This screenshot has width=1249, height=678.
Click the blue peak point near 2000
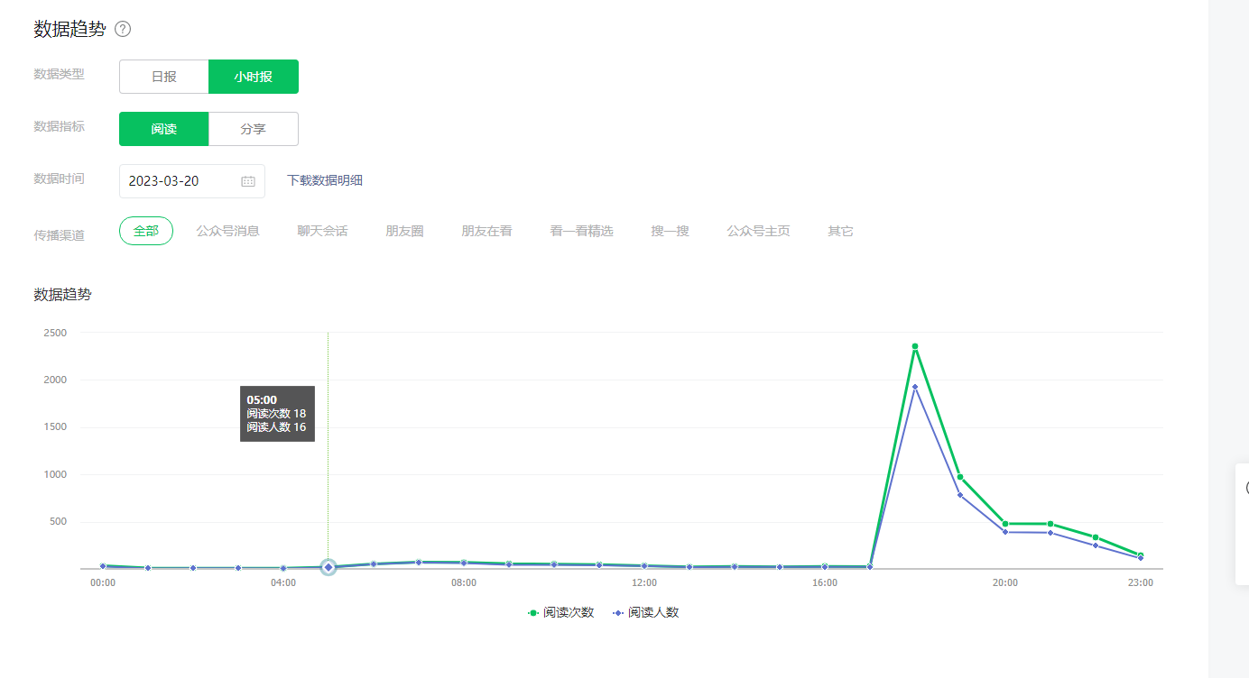pos(915,387)
